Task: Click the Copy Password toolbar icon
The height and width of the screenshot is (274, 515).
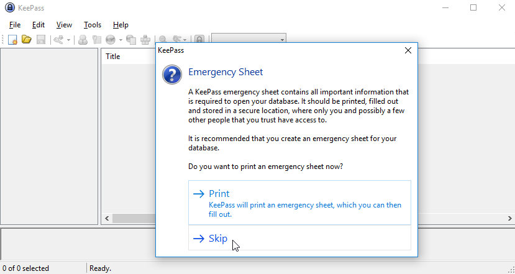Action: click(96, 39)
